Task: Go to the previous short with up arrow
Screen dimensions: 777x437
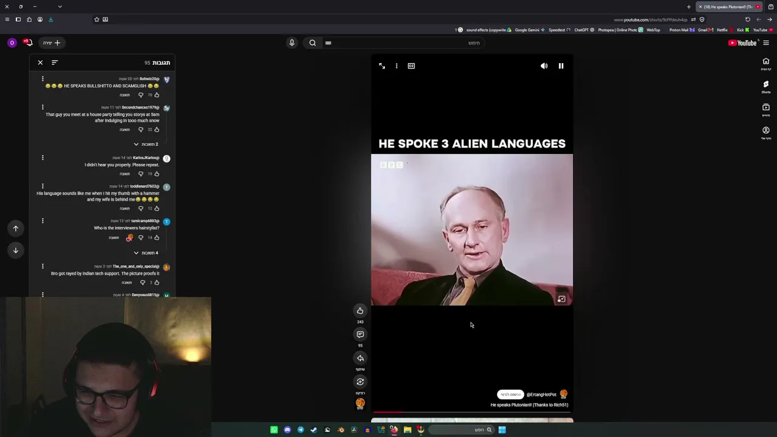Action: coord(16,228)
